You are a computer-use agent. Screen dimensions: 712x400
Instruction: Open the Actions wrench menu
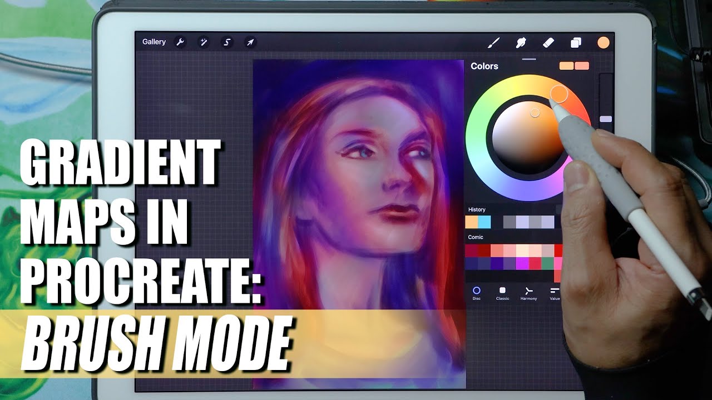click(x=180, y=42)
